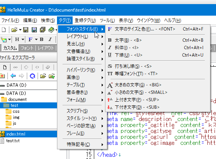
Task: Select the document folder in tree
Action: pos(18,99)
